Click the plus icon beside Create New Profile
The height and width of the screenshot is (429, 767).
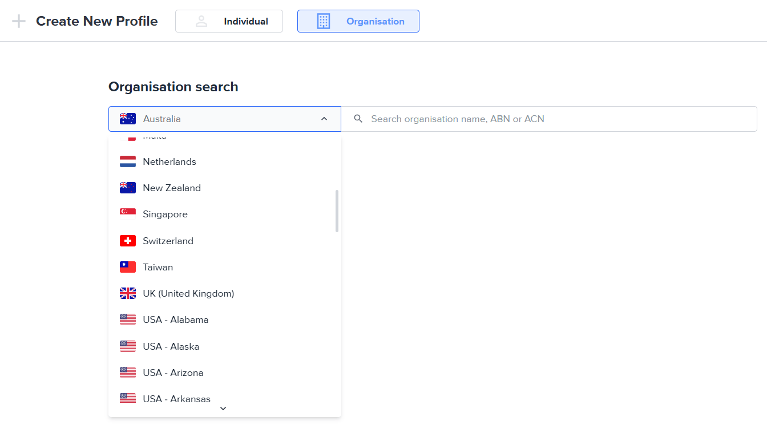coord(19,22)
